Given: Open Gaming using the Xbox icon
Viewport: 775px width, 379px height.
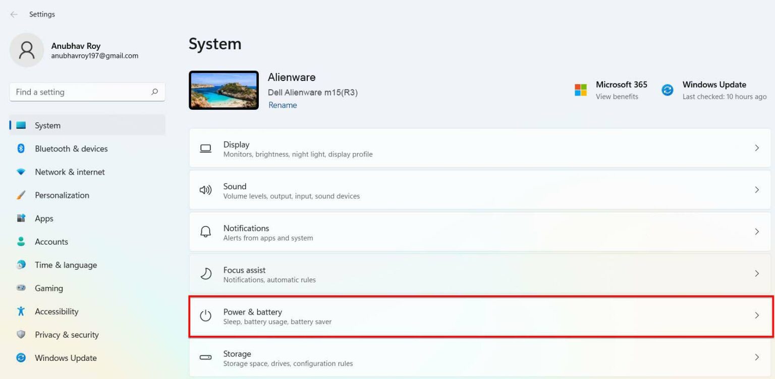Looking at the screenshot, I should pos(21,288).
